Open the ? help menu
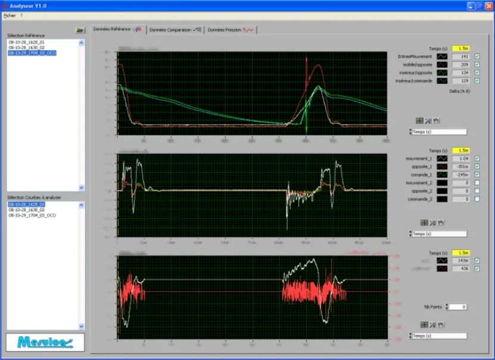Viewport: 495px width, 360px height. pos(21,15)
